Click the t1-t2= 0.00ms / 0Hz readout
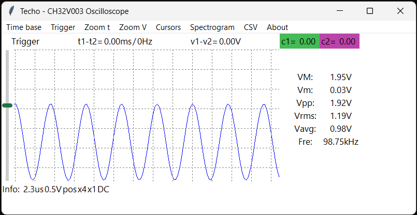This screenshot has width=417, height=215. 115,42
